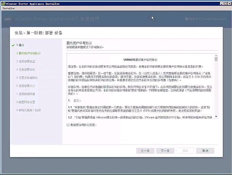The height and width of the screenshot is (175, 232).
Task: Select step 1 简介 in sidebar
Action: click(20, 45)
